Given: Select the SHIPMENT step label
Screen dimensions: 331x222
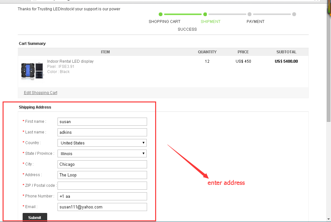Looking at the screenshot, I should [x=210, y=22].
